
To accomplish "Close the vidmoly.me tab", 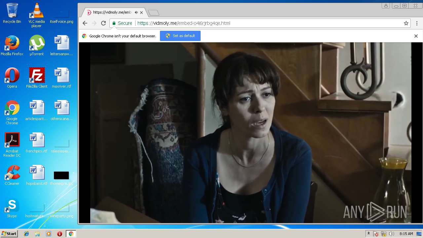I will click(x=141, y=13).
